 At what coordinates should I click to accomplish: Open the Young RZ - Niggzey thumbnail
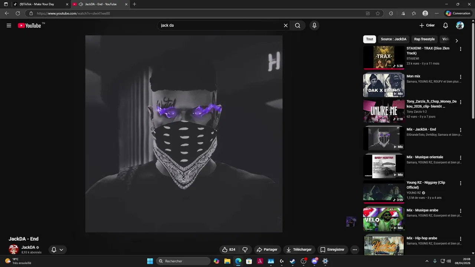tap(384, 191)
